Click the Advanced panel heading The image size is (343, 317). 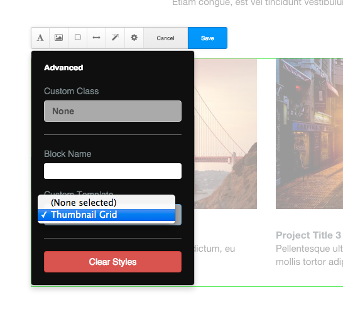pos(63,68)
